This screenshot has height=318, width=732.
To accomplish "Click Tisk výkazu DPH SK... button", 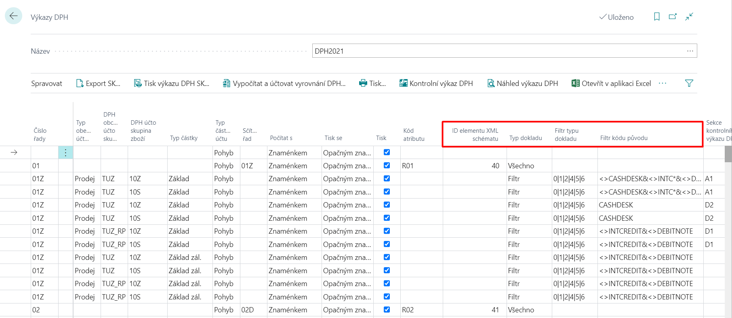I will click(x=172, y=84).
